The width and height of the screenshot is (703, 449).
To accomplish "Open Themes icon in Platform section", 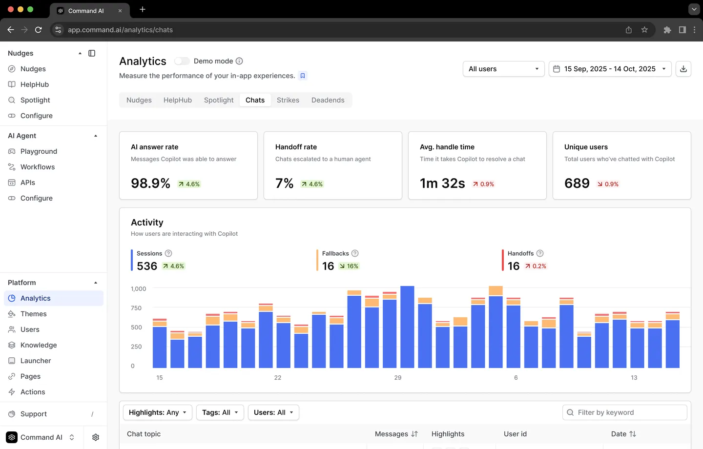I will (12, 314).
